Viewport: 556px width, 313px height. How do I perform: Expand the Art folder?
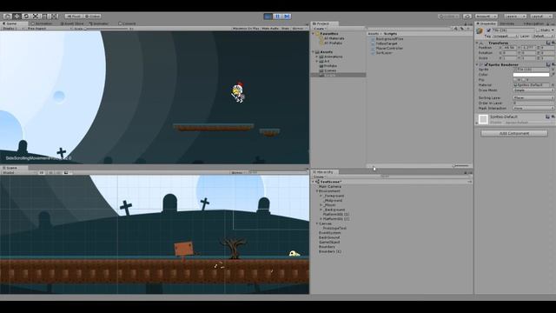[317, 62]
